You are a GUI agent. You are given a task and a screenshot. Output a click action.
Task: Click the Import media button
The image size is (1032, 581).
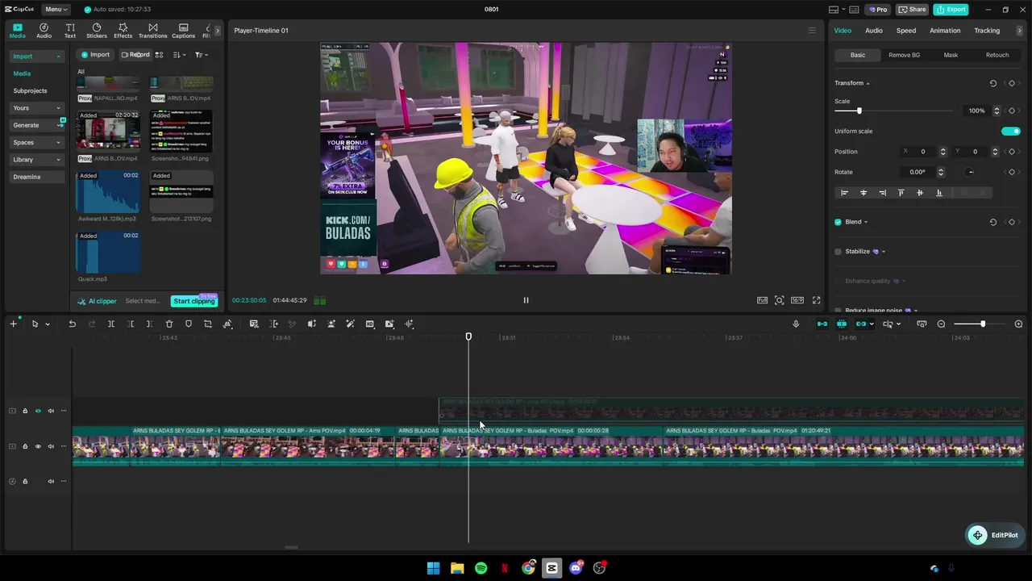pyautogui.click(x=95, y=55)
